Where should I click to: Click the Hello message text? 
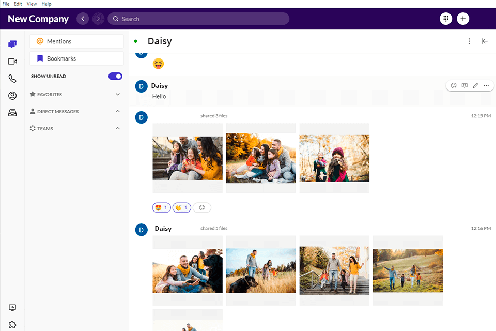coord(159,96)
